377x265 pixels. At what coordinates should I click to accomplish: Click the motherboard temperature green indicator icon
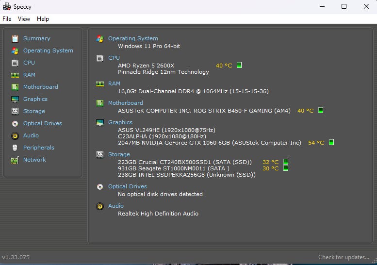[321, 110]
